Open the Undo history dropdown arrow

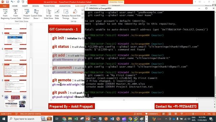15,2
